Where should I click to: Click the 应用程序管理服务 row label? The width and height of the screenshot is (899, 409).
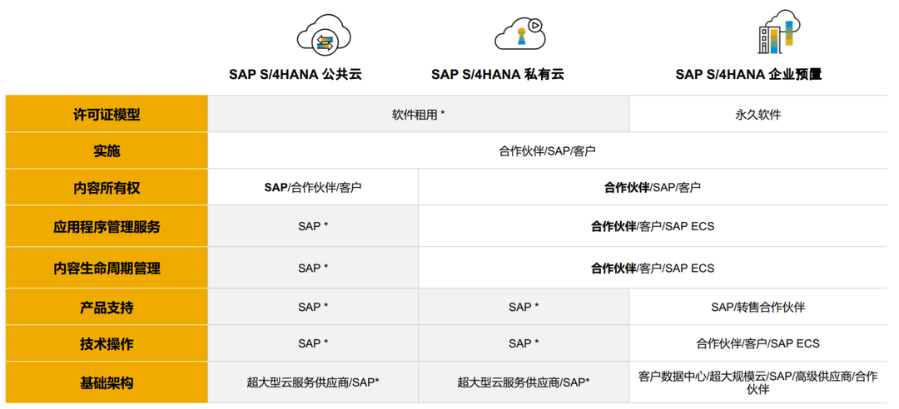tap(107, 226)
